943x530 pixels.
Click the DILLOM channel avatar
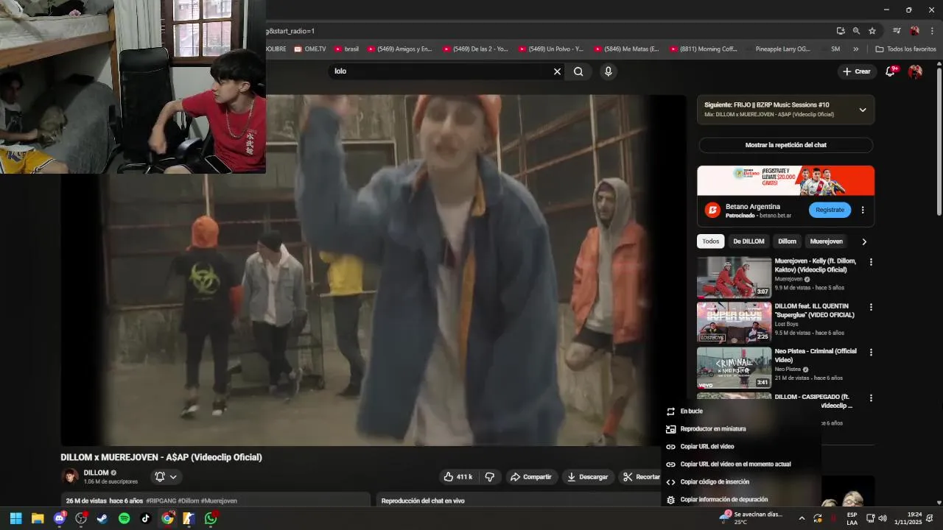(x=70, y=477)
